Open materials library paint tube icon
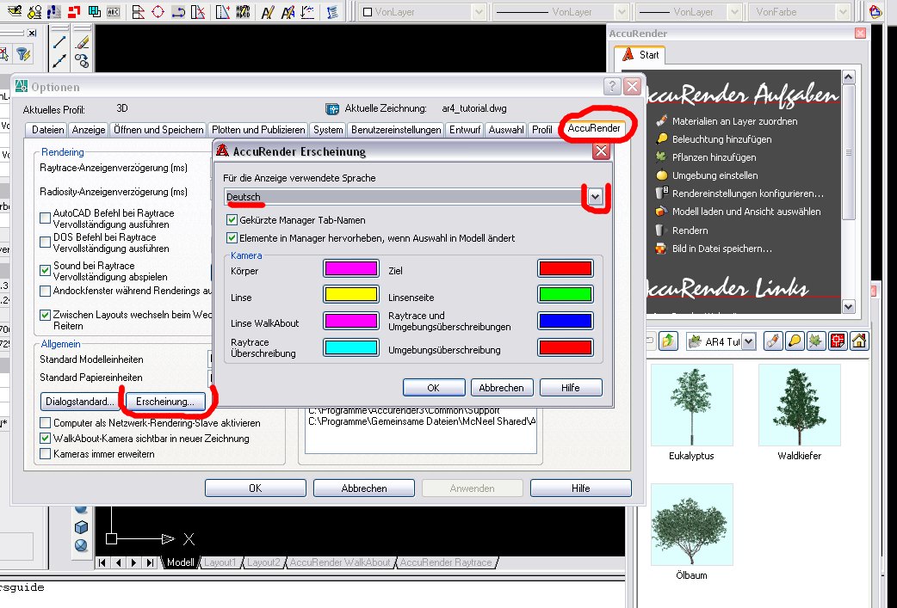897x608 pixels. (x=773, y=341)
